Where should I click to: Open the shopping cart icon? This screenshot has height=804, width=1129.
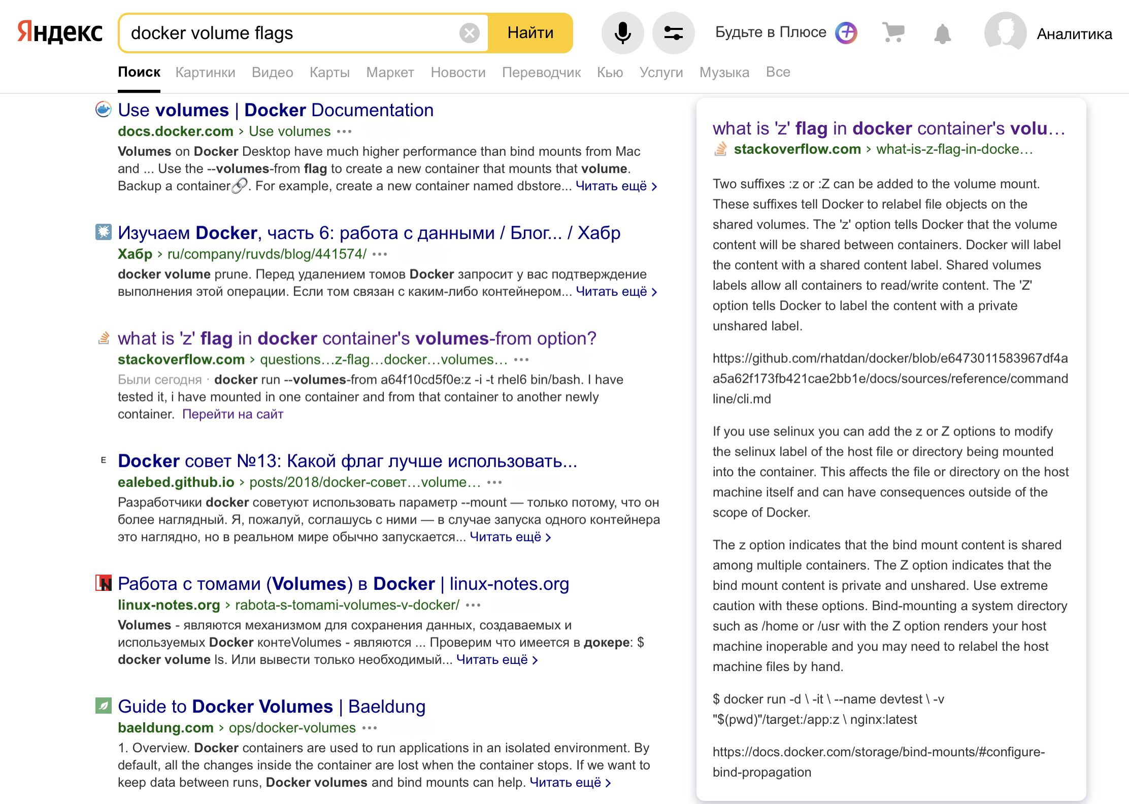pos(893,32)
